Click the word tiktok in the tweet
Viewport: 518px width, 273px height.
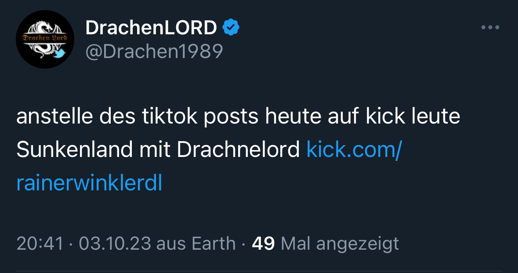170,116
